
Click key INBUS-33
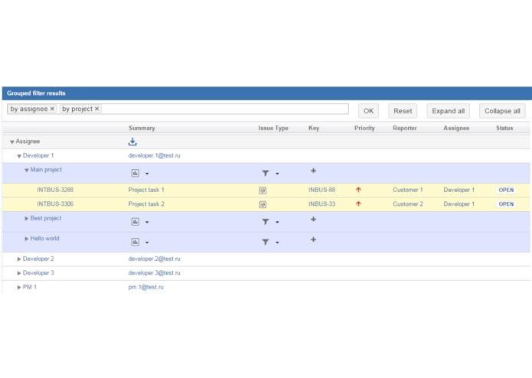[321, 204]
